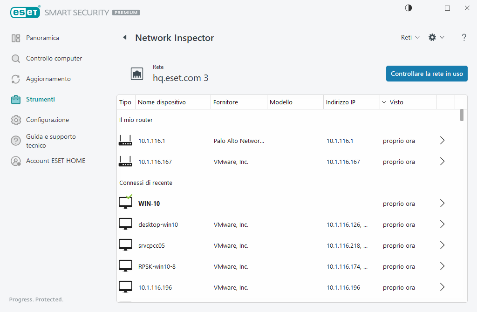Expand details for desktop-win10
The image size is (477, 312).
442,224
